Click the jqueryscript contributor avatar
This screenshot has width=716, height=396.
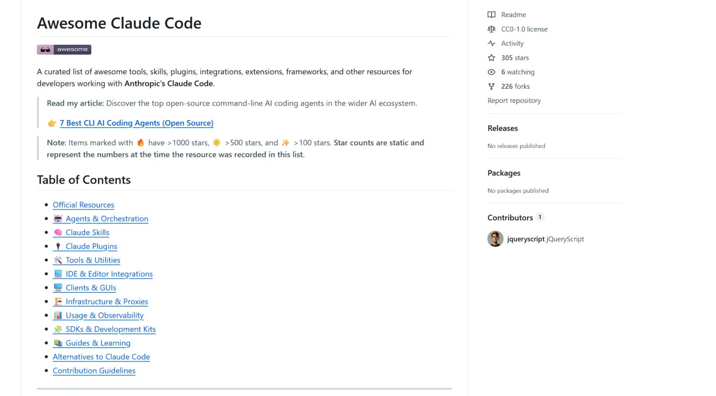(495, 238)
